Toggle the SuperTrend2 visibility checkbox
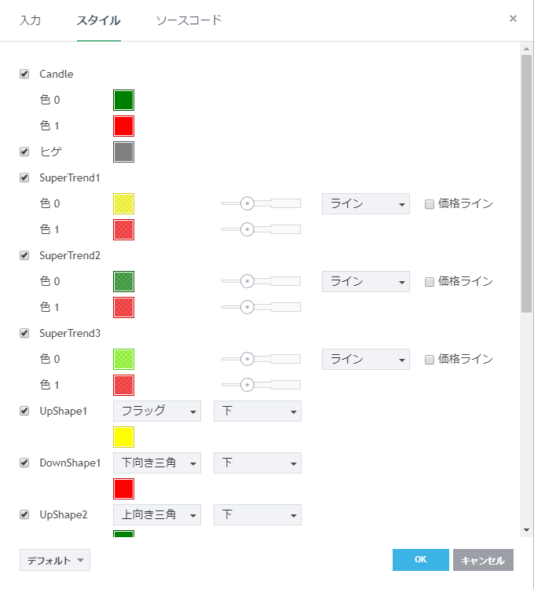 click(x=24, y=255)
